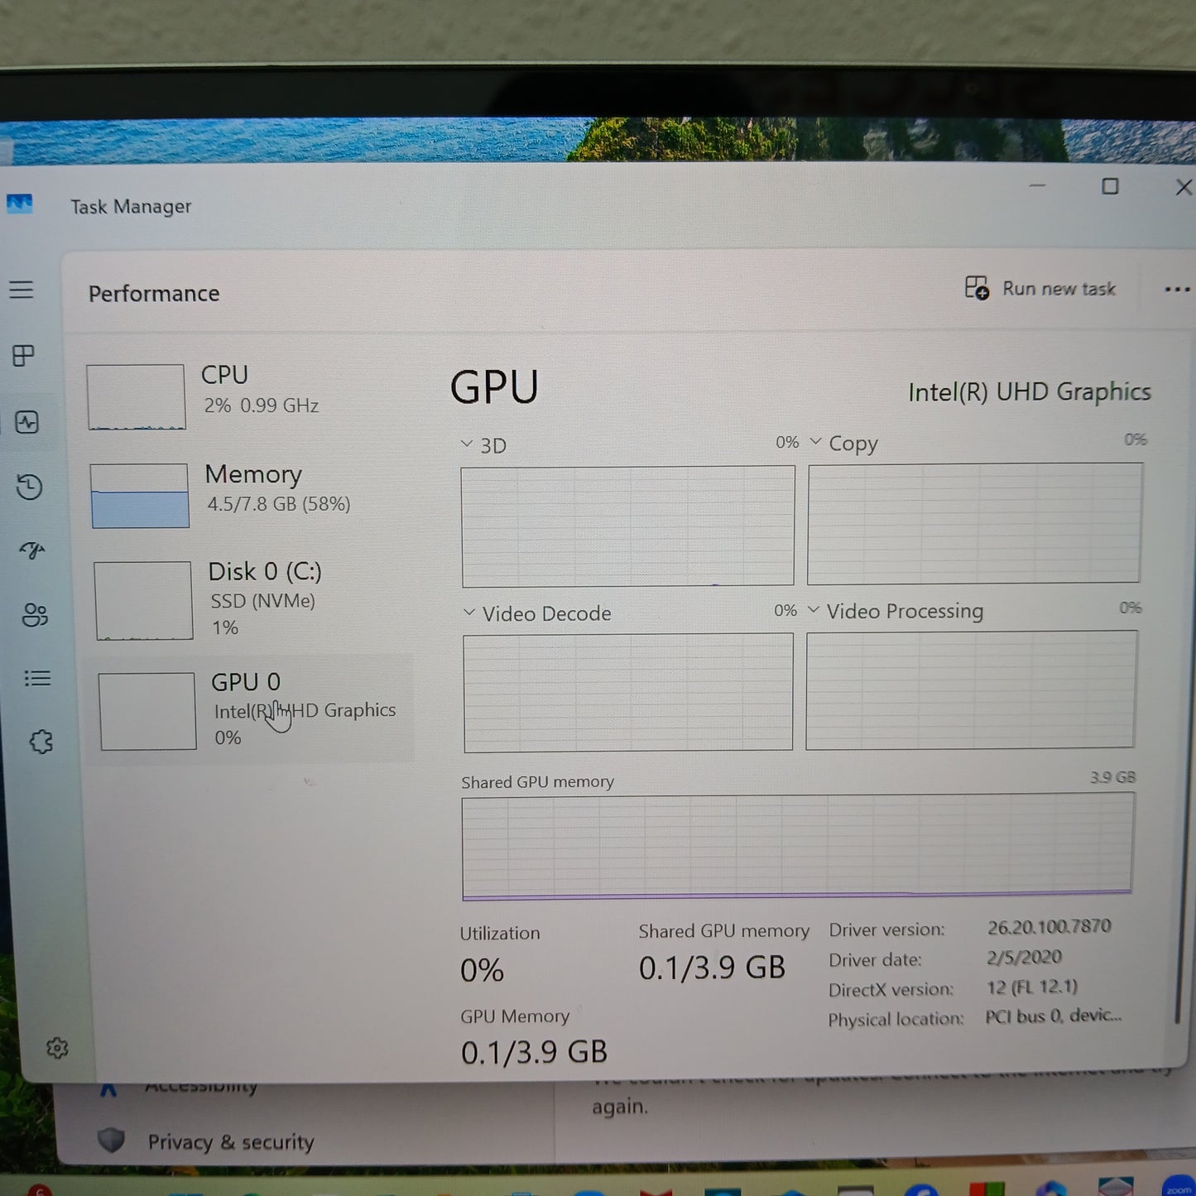The image size is (1196, 1196).
Task: Open Task Manager settings gear
Action: 57,1049
